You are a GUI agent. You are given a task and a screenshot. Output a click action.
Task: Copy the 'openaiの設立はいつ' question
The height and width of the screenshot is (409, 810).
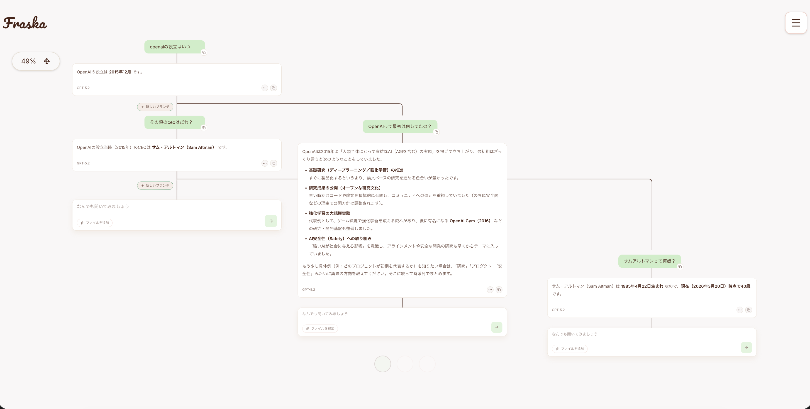204,53
